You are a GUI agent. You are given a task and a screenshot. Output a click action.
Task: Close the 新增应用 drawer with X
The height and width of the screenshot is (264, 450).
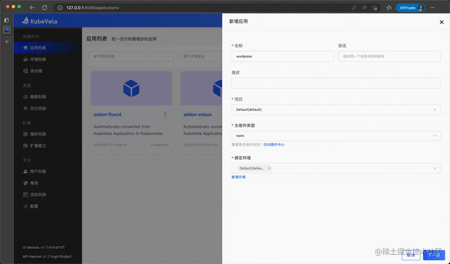coord(442,22)
